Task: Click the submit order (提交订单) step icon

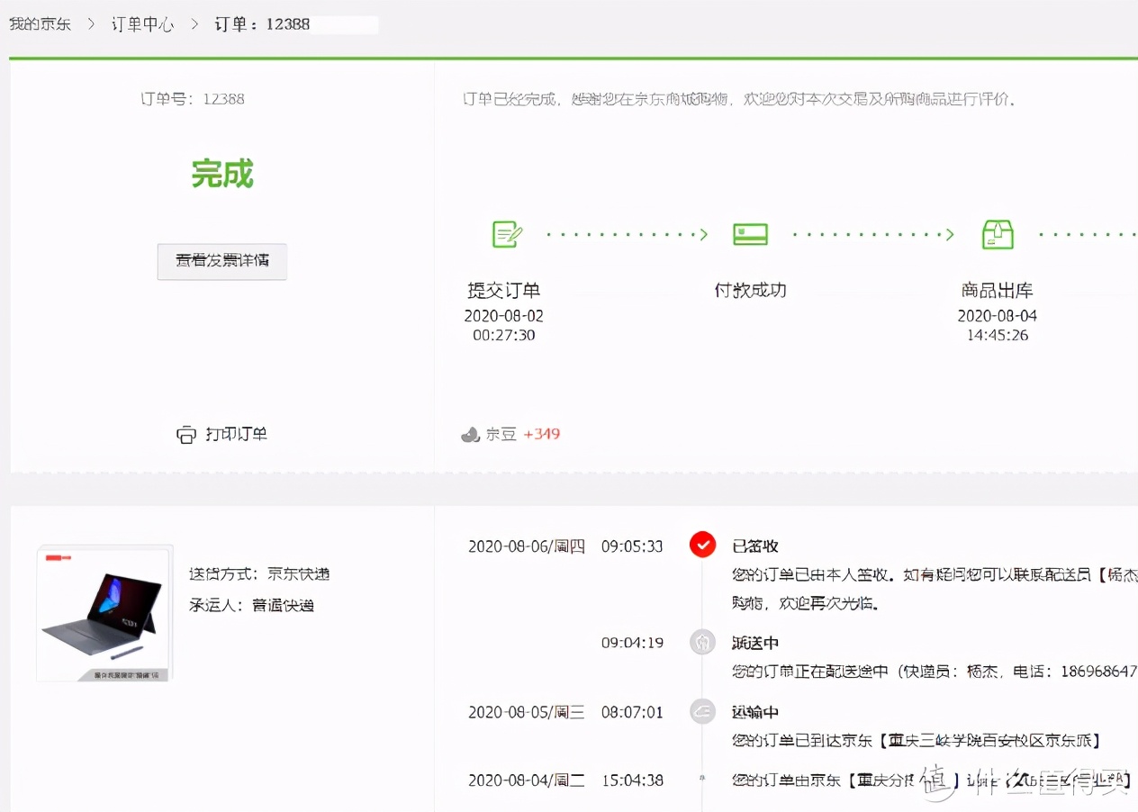Action: [507, 234]
